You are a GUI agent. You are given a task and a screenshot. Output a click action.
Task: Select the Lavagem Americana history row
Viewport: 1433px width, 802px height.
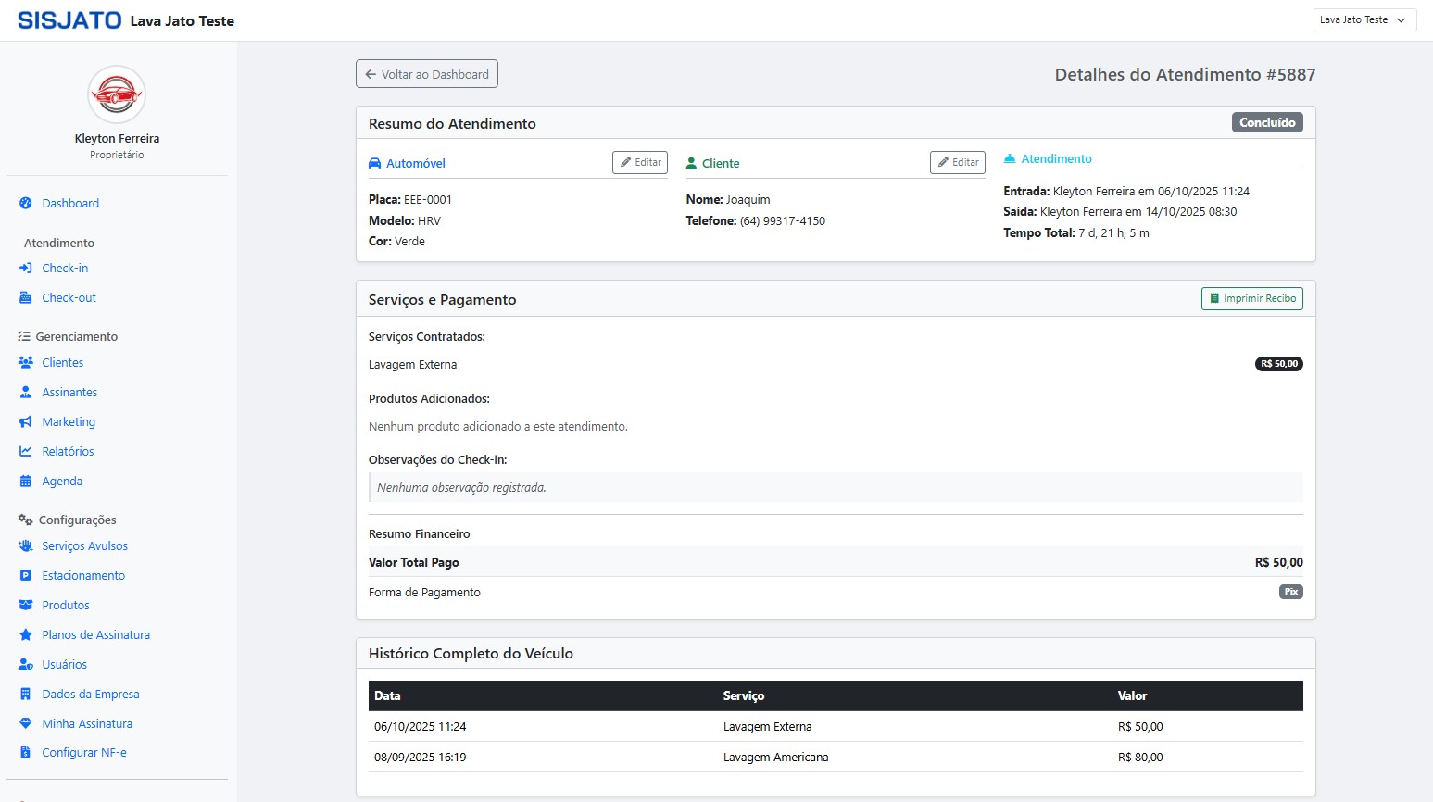click(775, 757)
